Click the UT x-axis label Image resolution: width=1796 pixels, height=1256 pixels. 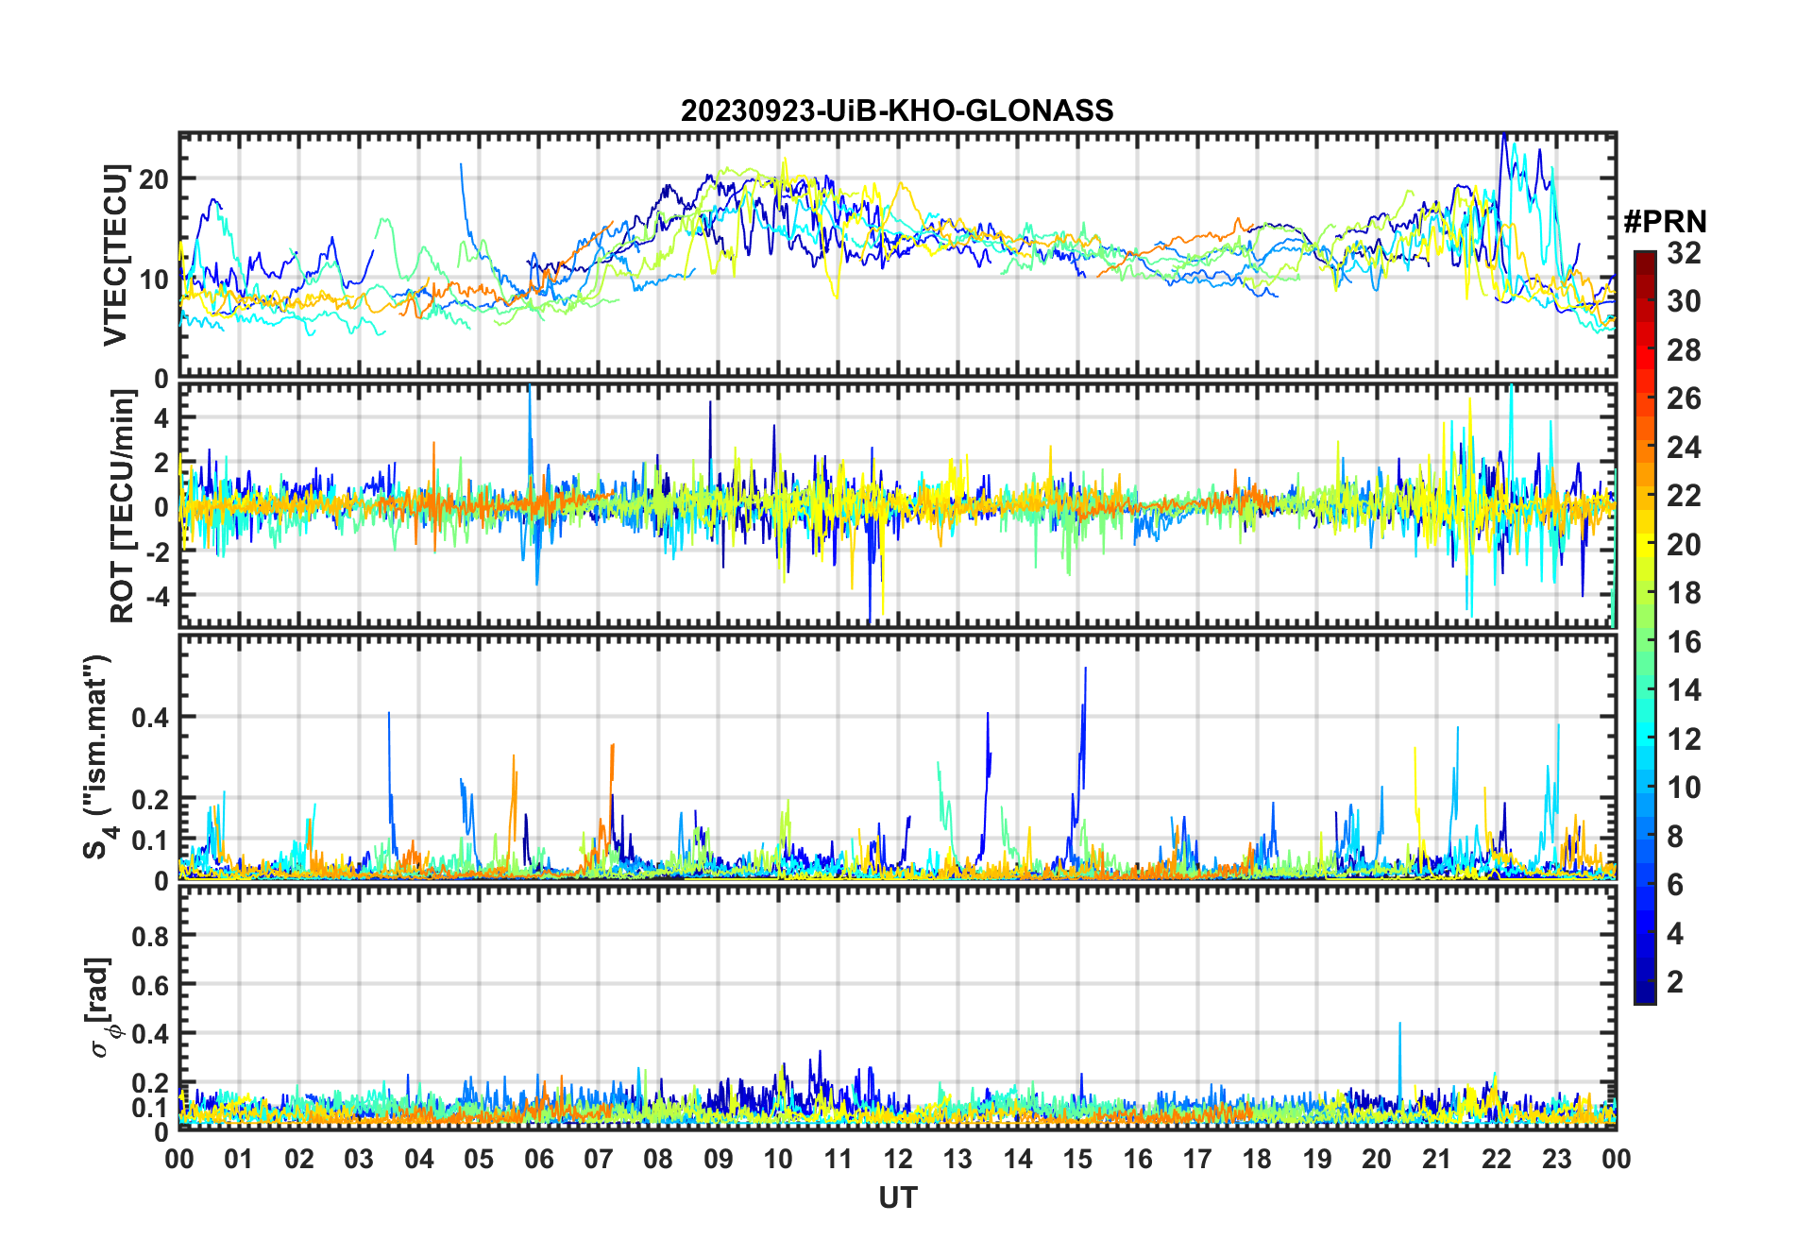(x=897, y=1197)
